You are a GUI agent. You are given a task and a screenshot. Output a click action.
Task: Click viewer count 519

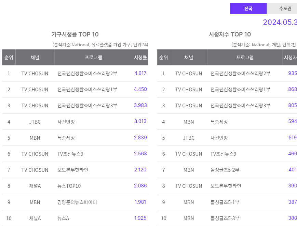click(293, 137)
